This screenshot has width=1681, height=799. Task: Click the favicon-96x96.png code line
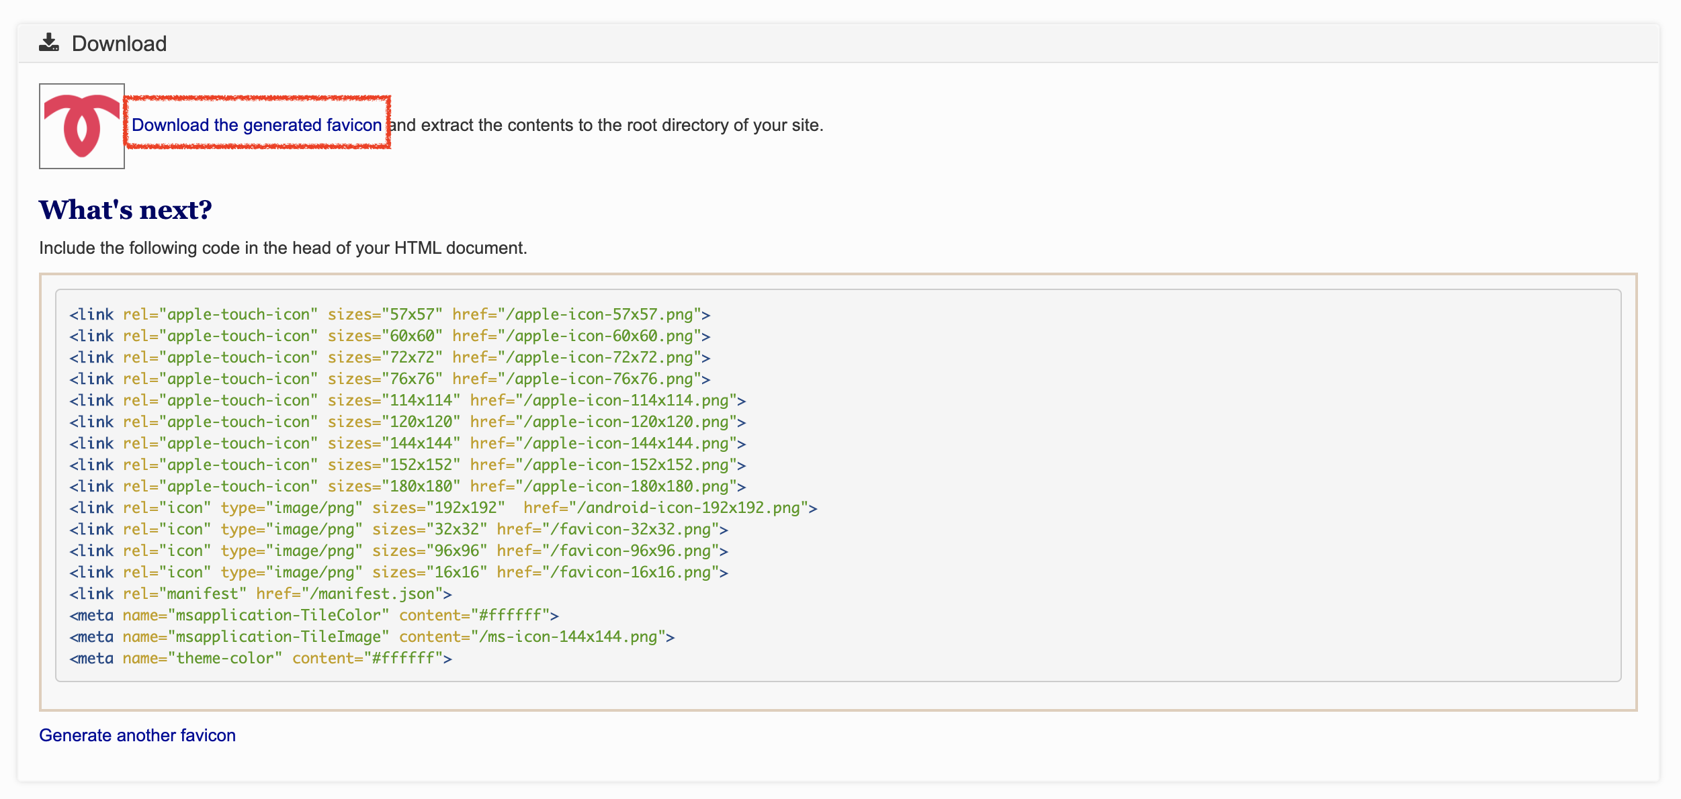398,551
